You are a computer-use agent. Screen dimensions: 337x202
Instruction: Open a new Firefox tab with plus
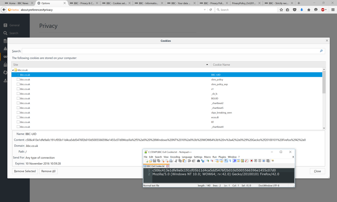click(299, 3)
